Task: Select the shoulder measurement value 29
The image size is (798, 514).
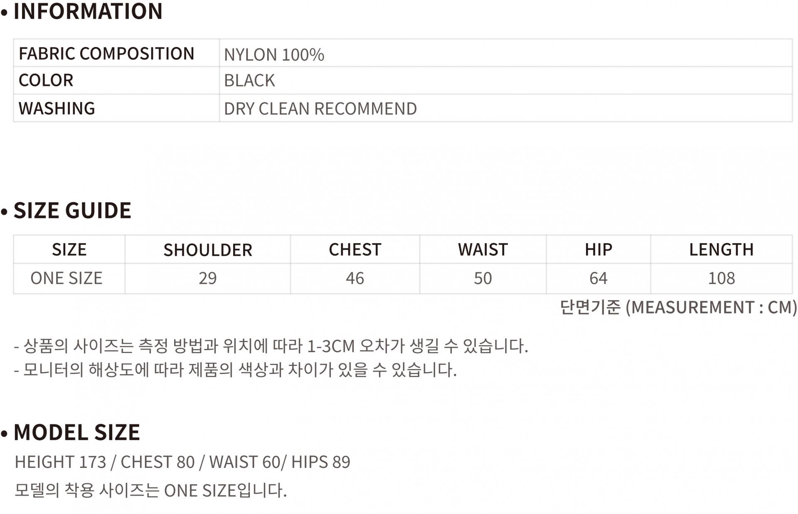Action: point(207,278)
